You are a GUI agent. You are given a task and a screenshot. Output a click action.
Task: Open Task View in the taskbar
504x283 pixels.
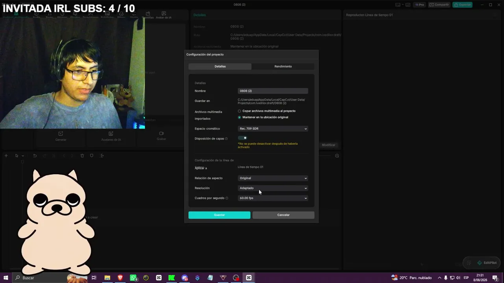94,278
